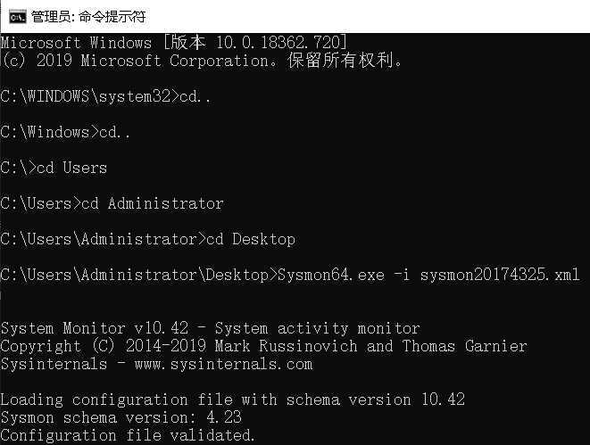The image size is (590, 445).
Task: Click the 'cd Users' command line
Action: pos(54,168)
